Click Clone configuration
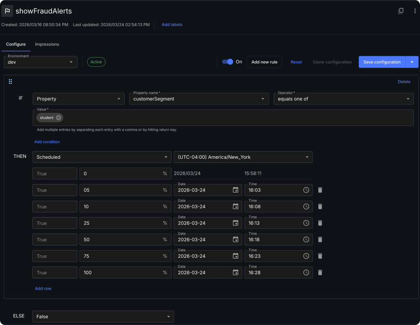The width and height of the screenshot is (420, 325). (x=332, y=62)
